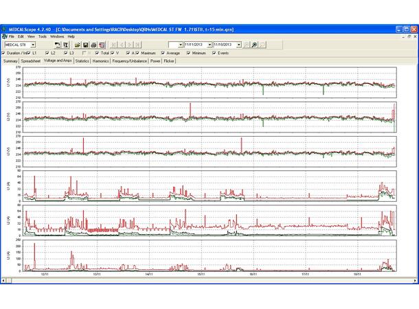Switch to the Frequency/Unbalance tab
This screenshot has width=419, height=309.
point(130,61)
